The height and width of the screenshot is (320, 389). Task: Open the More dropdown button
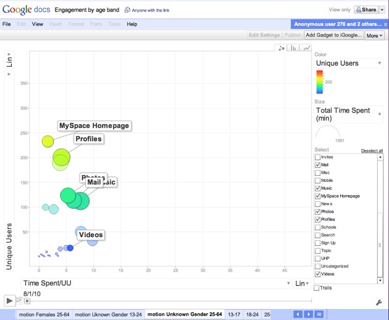point(374,35)
